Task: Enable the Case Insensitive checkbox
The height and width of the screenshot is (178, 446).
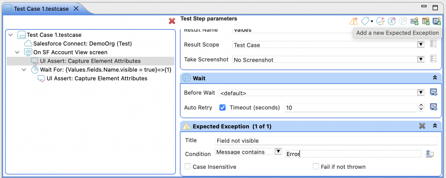Action: click(188, 167)
